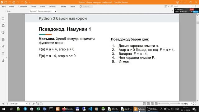199x112 pixels.
Task: Switch to continuous facing view mode
Action: point(156,104)
